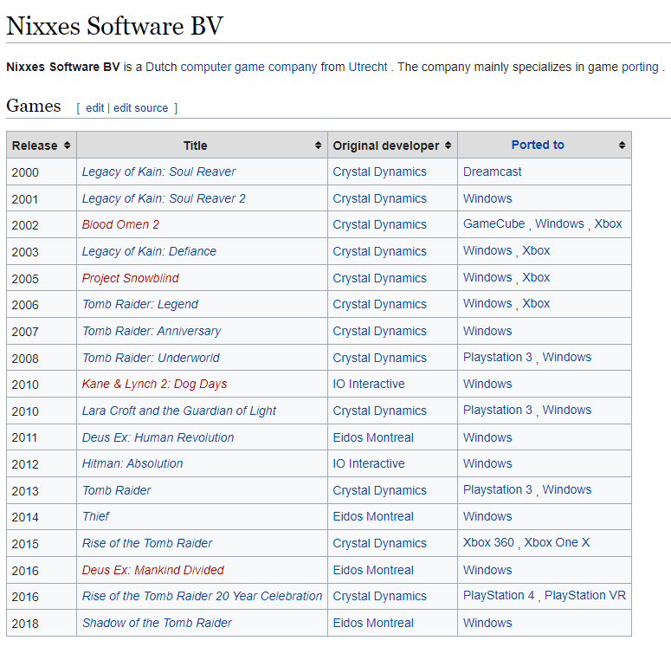Click Dreamcast platform link
The image size is (671, 647).
click(492, 171)
